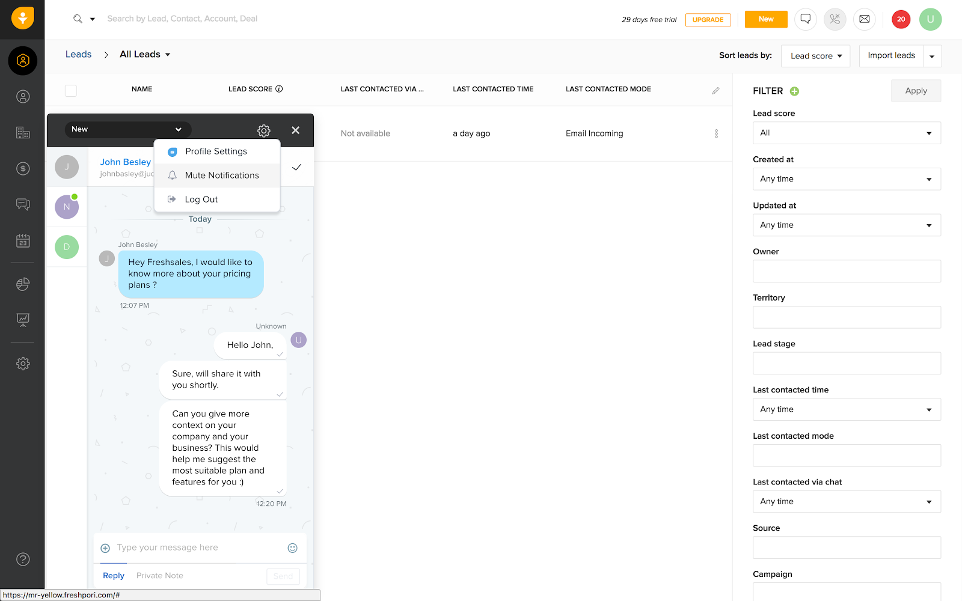Image resolution: width=962 pixels, height=601 pixels.
Task: Choose Mute Notifications menu item
Action: point(217,175)
